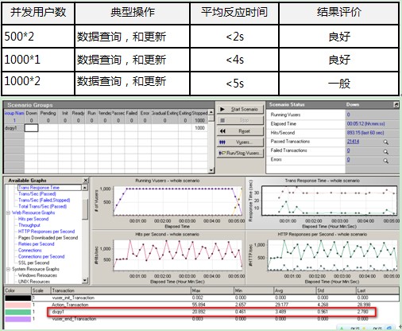402x331 pixels.
Task: Click the pink Action_Transaction color swatch
Action: pyautogui.click(x=18, y=305)
